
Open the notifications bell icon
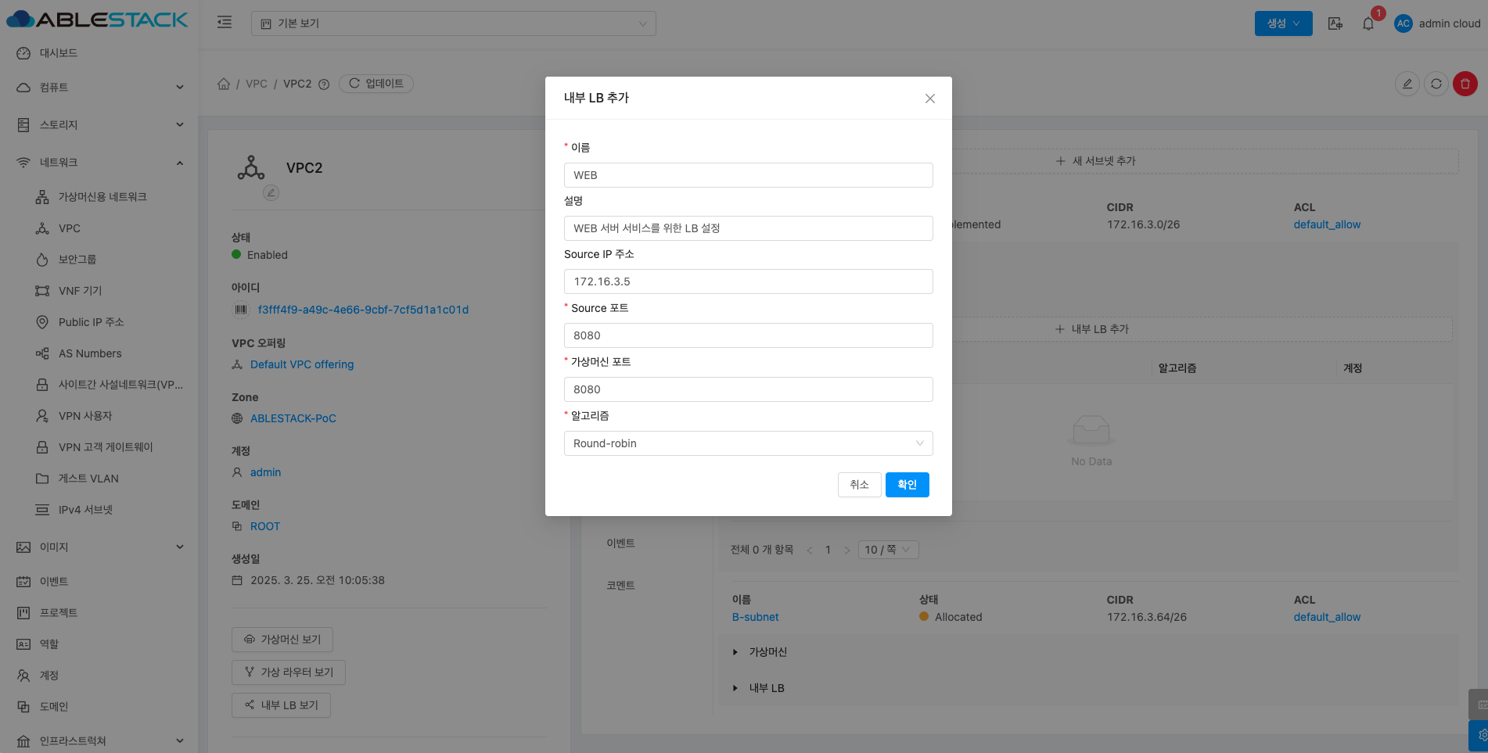[x=1368, y=23]
